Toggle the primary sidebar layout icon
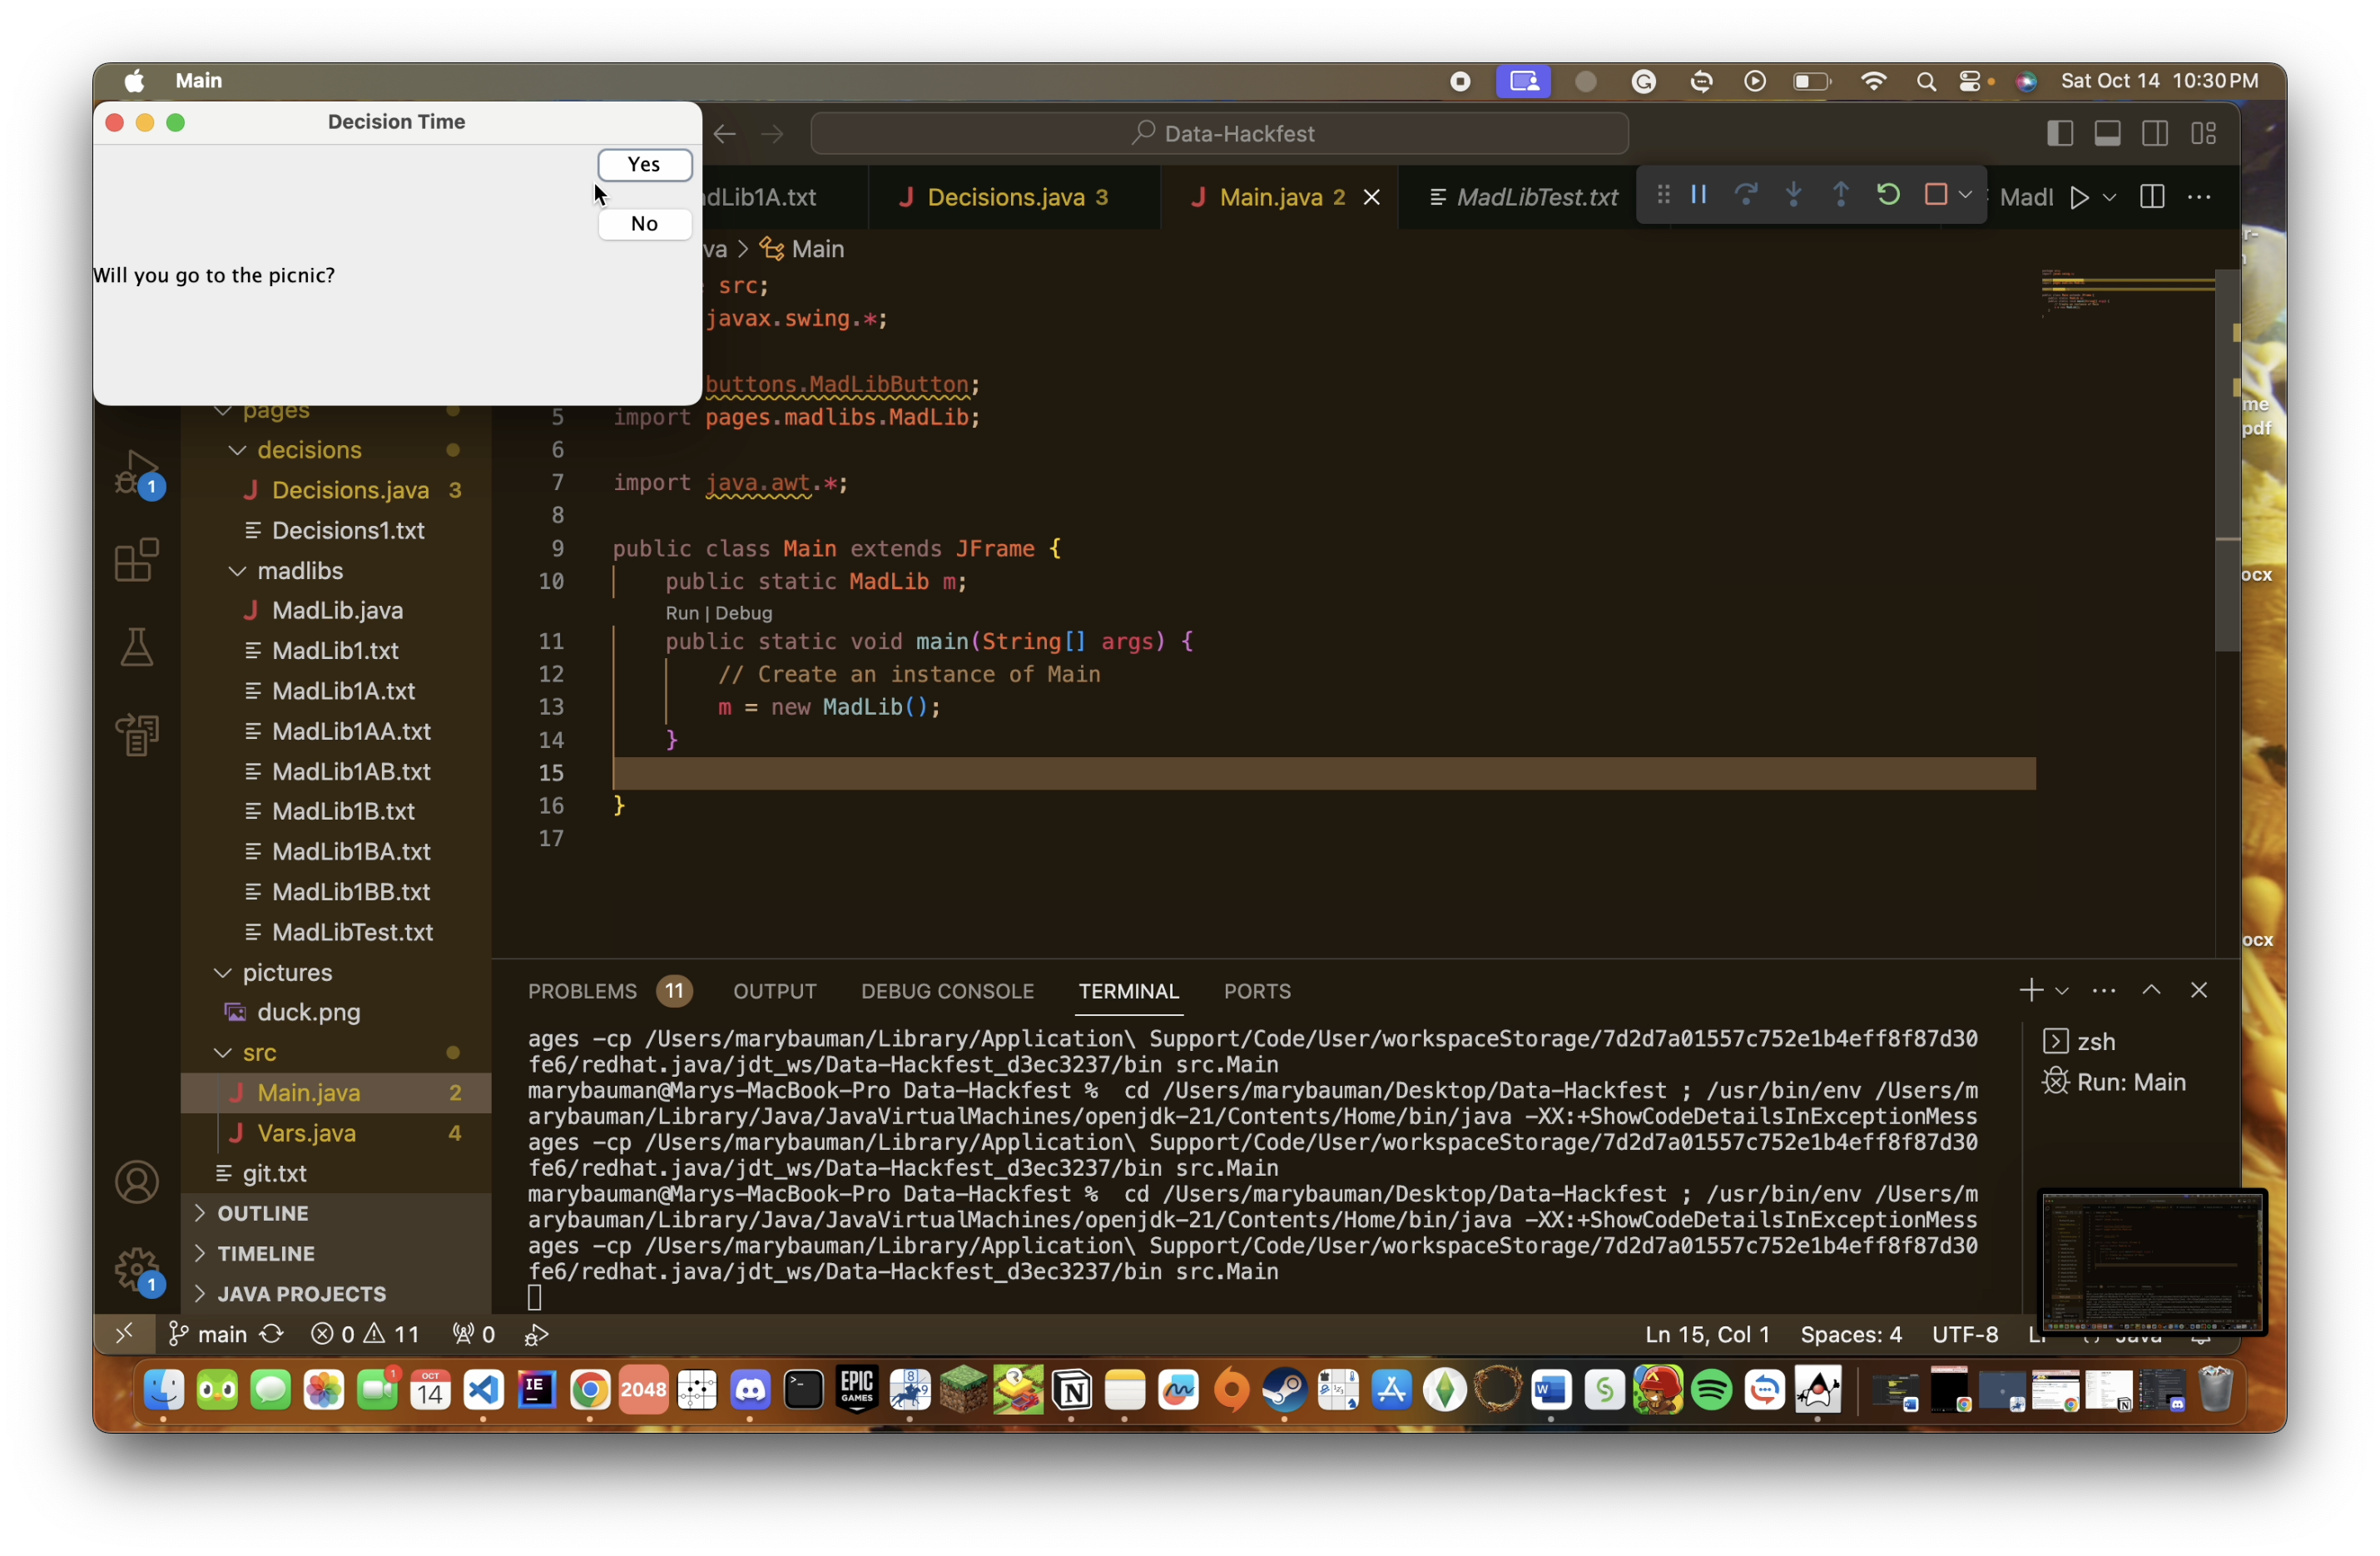The image size is (2380, 1556). click(2059, 133)
